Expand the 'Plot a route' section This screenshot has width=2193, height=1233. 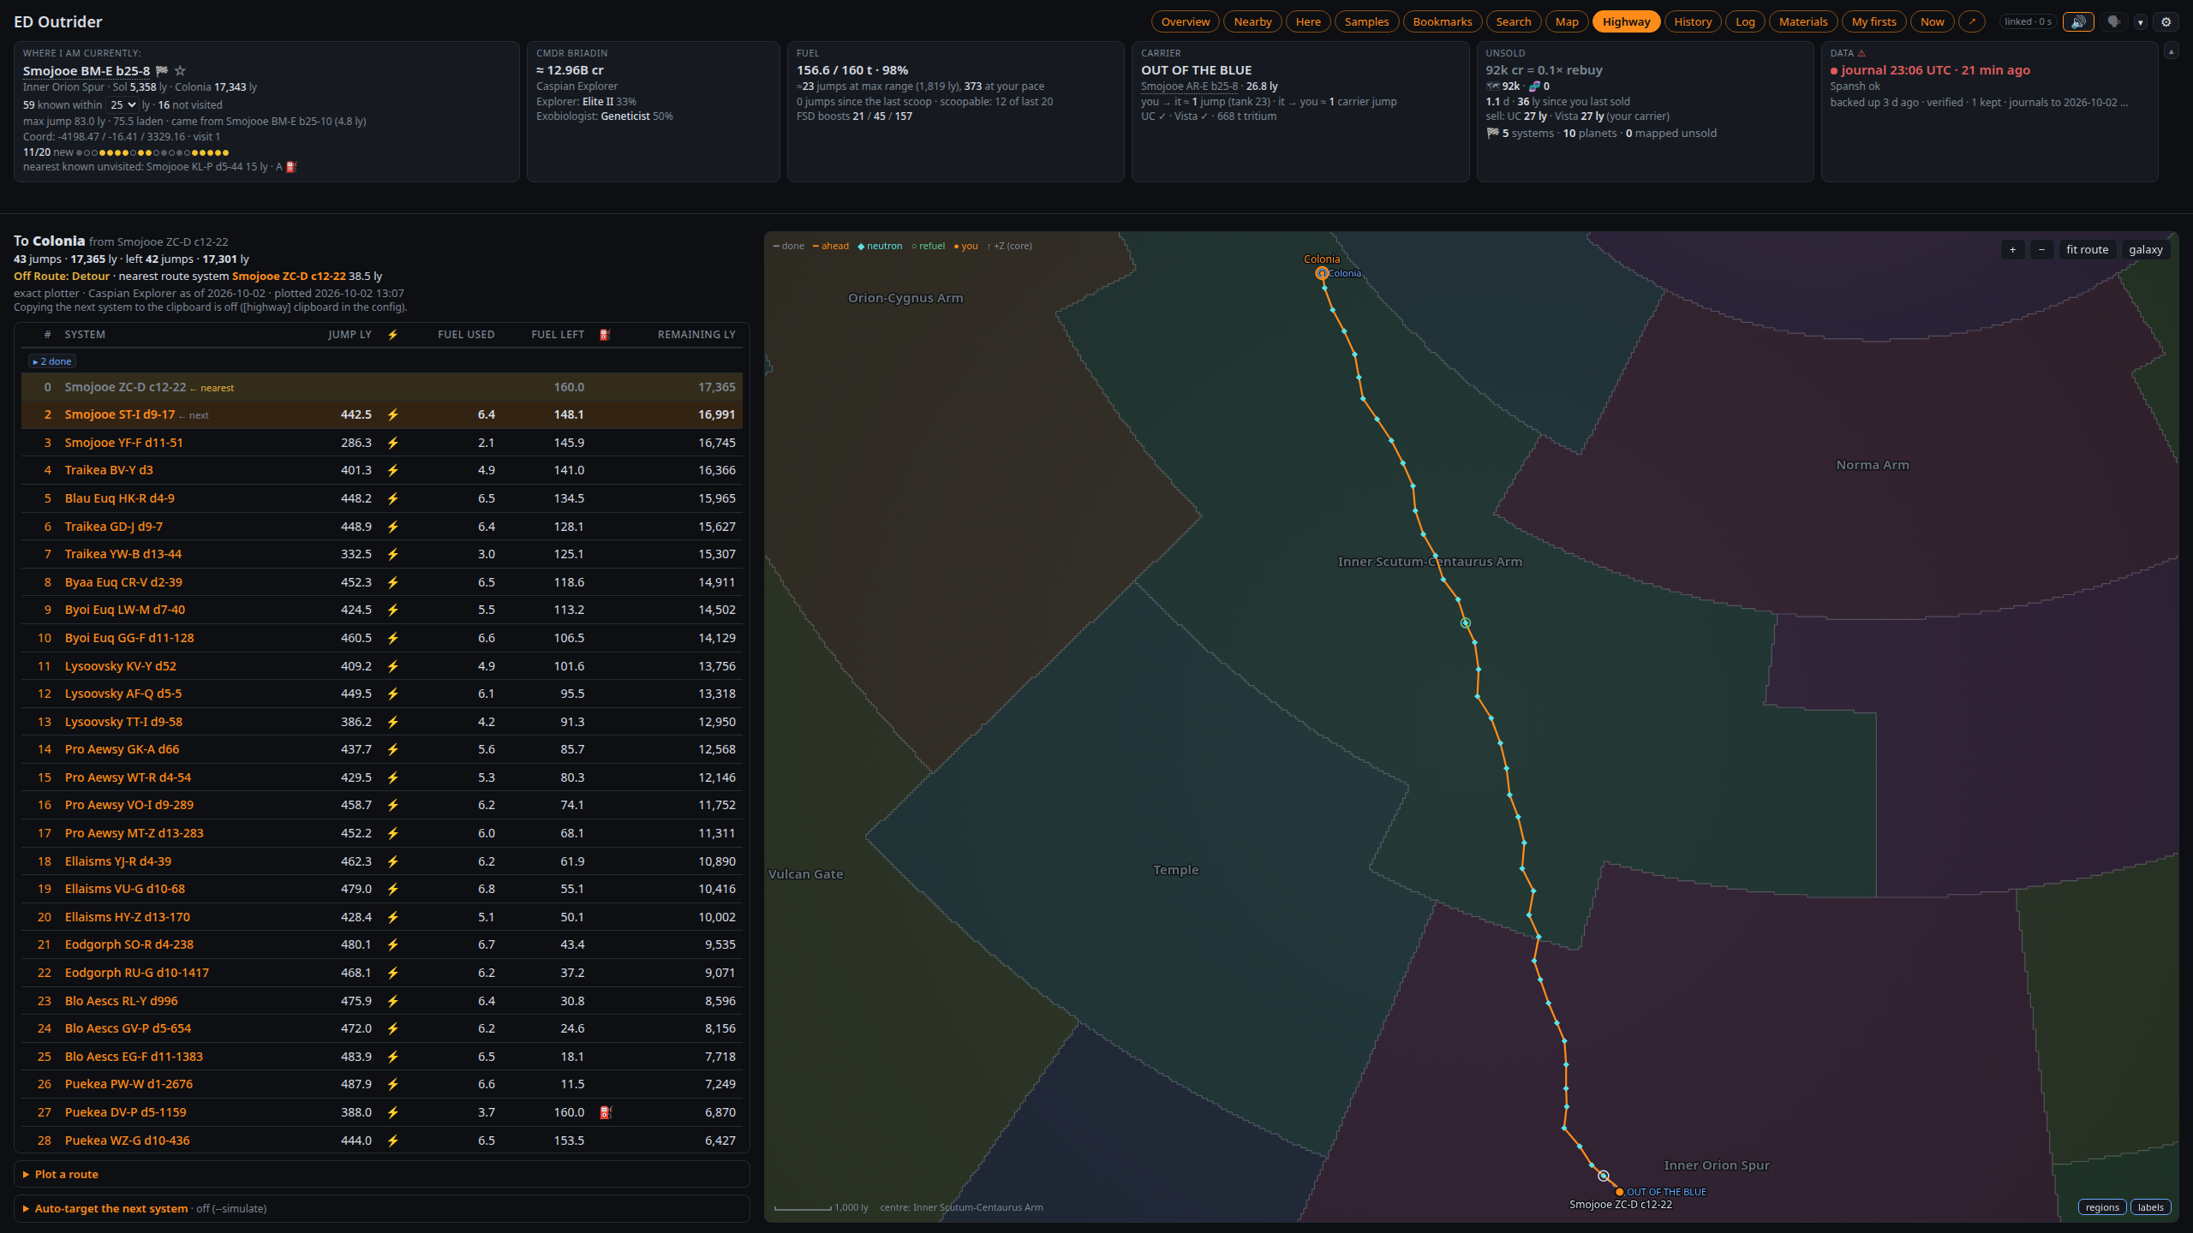click(x=382, y=1175)
